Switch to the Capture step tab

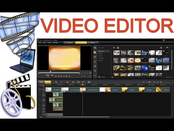tap(69, 43)
